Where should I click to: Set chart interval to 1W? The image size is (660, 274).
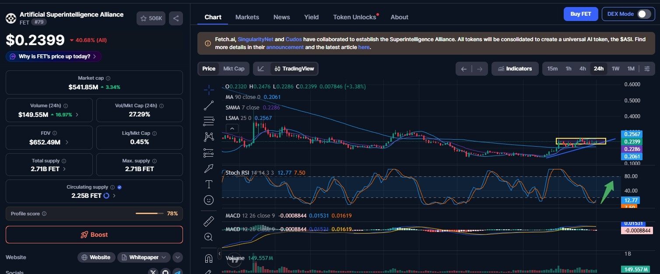[615, 69]
